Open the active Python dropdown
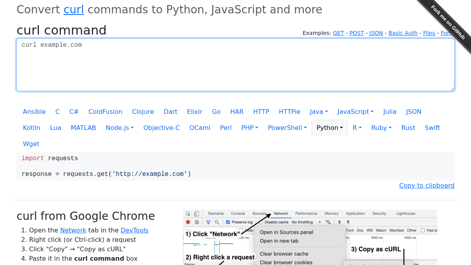Screen dimensions: 471x265 [330, 128]
